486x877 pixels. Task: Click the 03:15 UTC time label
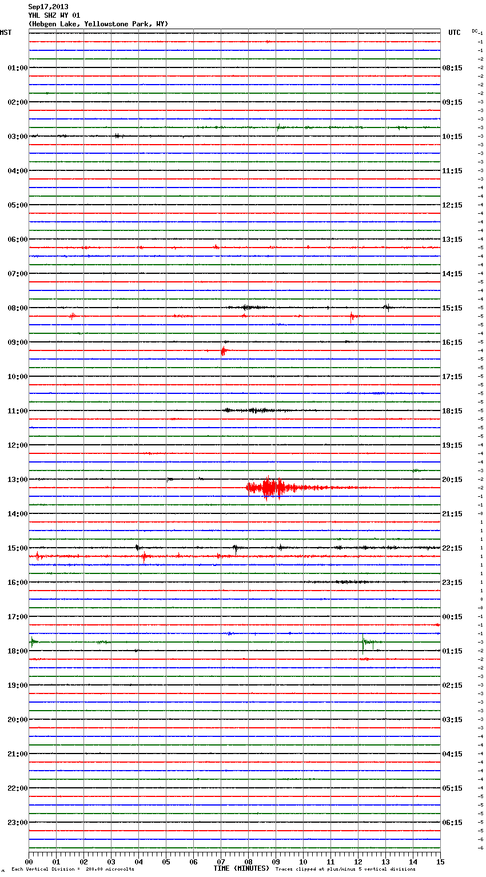tap(452, 720)
